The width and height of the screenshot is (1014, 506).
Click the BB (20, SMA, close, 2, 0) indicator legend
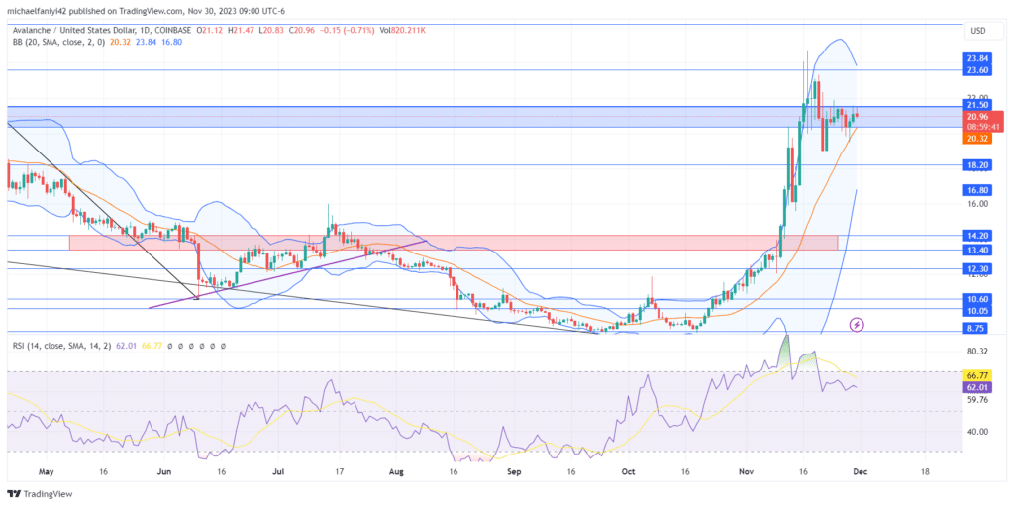[x=60, y=42]
